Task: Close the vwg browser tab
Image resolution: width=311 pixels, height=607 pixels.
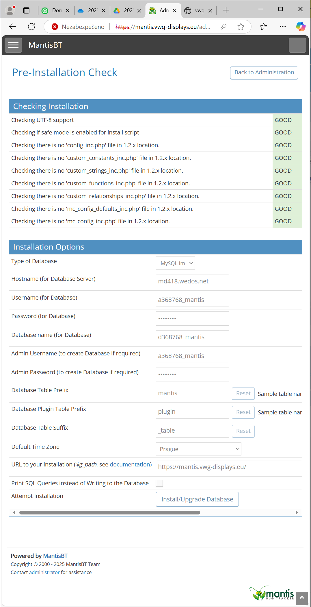Action: pyautogui.click(x=210, y=11)
